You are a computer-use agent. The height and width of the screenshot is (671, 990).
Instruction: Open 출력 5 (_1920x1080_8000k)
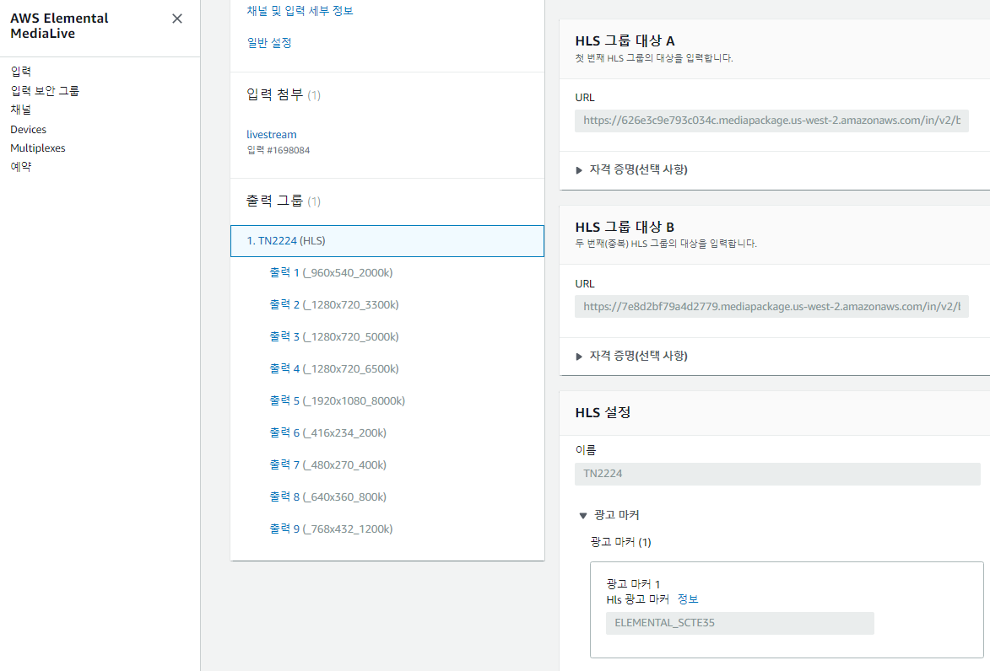pyautogui.click(x=337, y=401)
